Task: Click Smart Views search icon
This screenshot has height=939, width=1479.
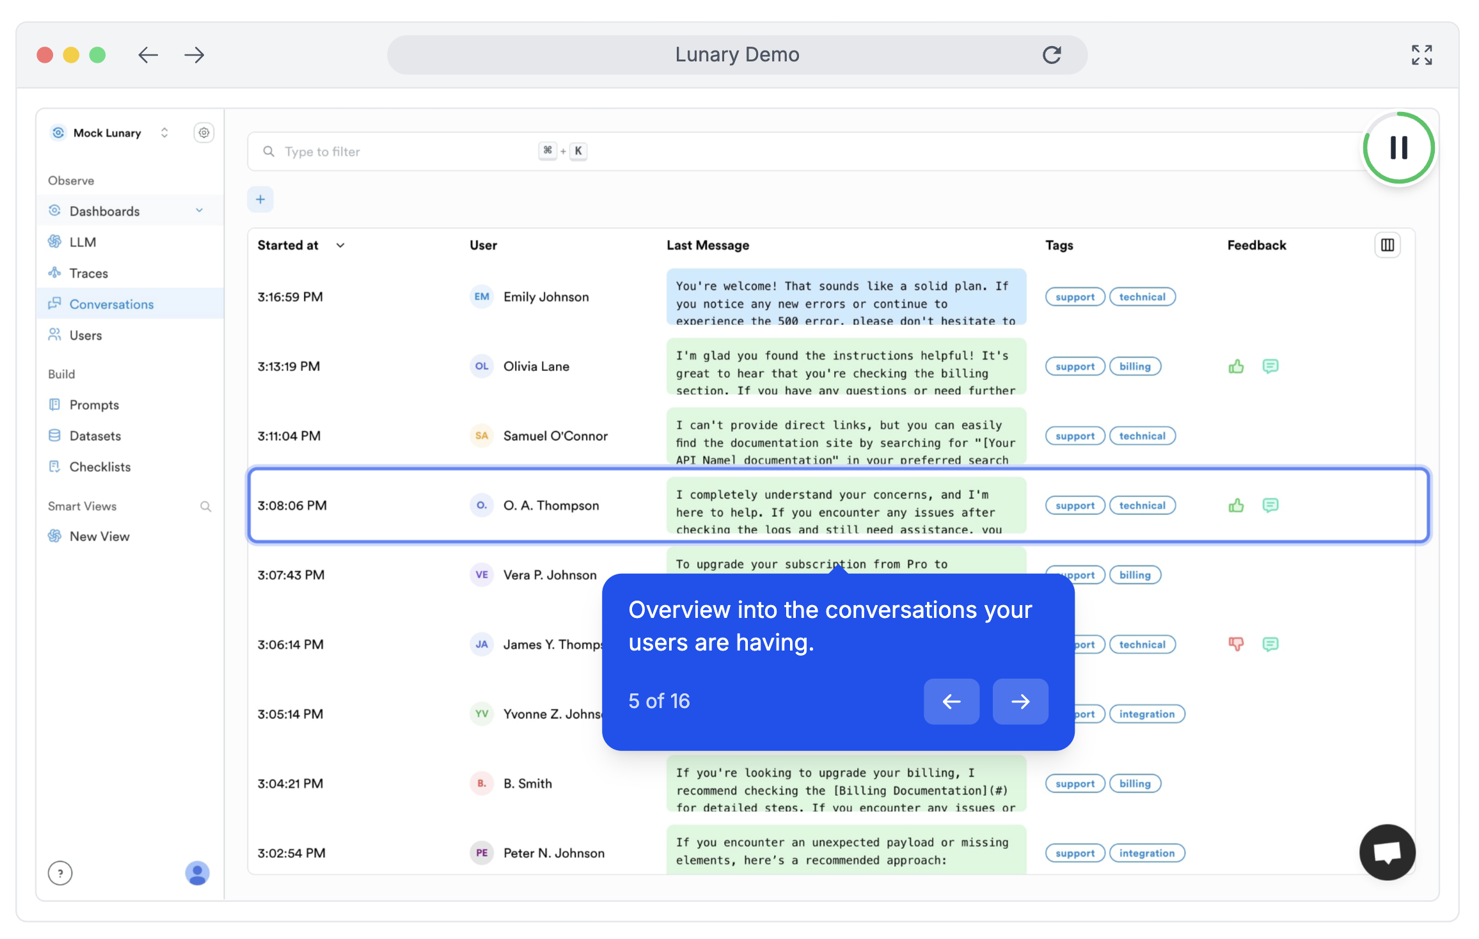Action: (x=205, y=507)
